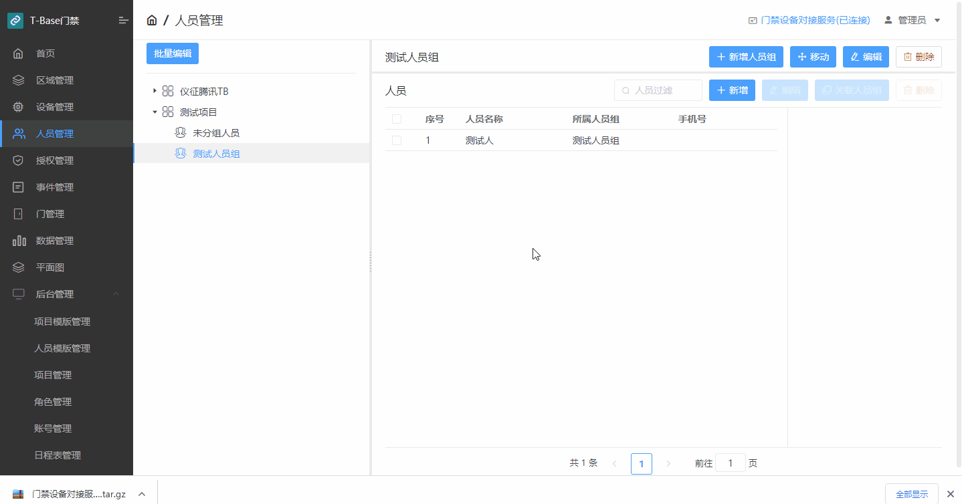Open 首页 in the sidebar
Screen dimensions: 962x504
(67, 53)
